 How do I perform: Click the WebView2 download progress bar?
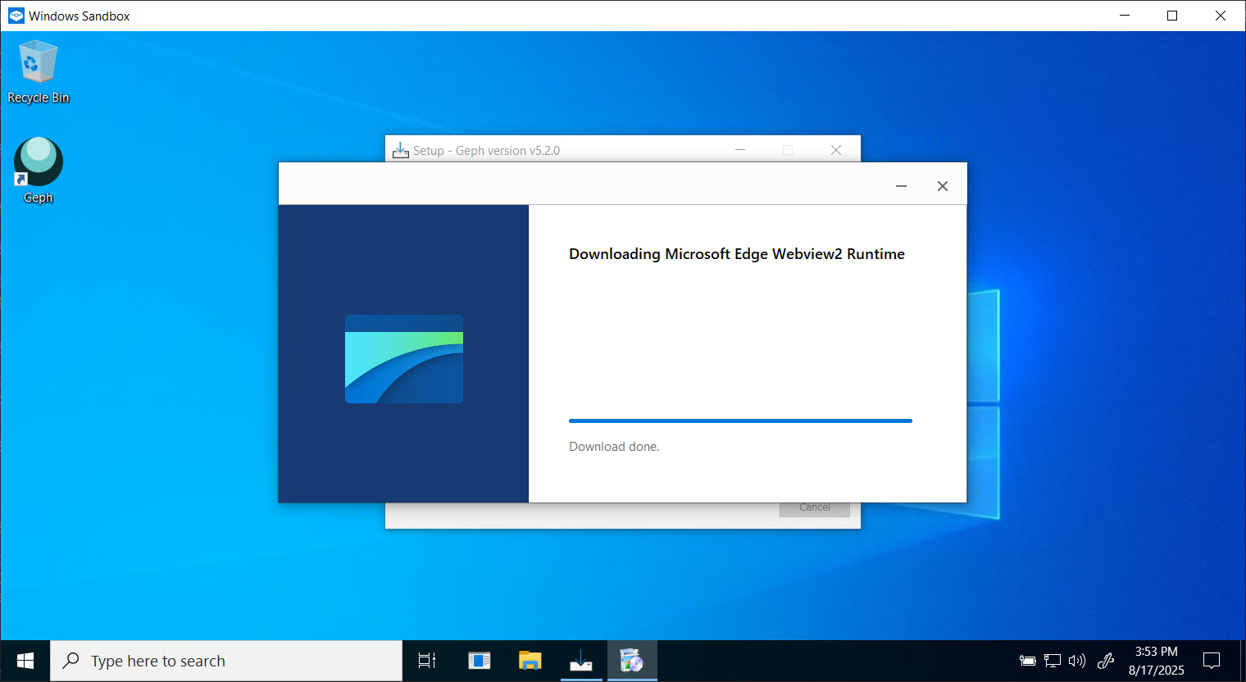(x=739, y=421)
